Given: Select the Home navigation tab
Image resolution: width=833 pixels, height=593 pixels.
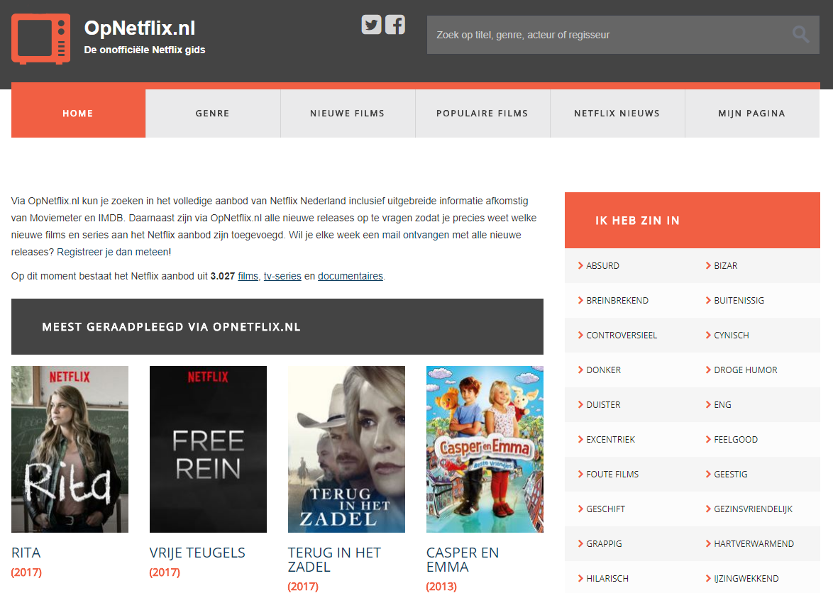Looking at the screenshot, I should (78, 113).
